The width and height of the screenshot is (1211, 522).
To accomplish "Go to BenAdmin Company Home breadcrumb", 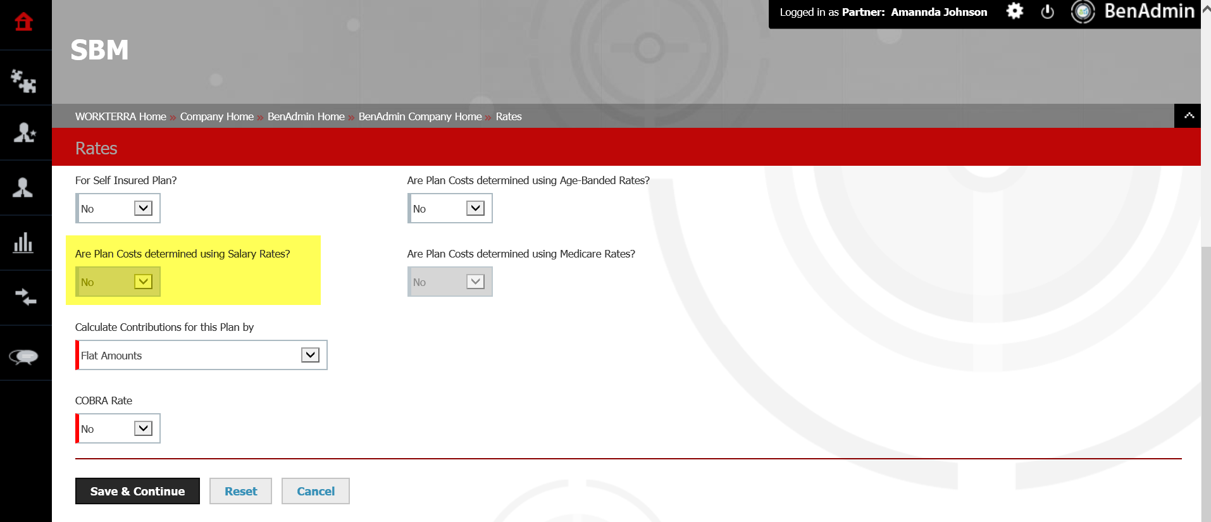I will [420, 116].
